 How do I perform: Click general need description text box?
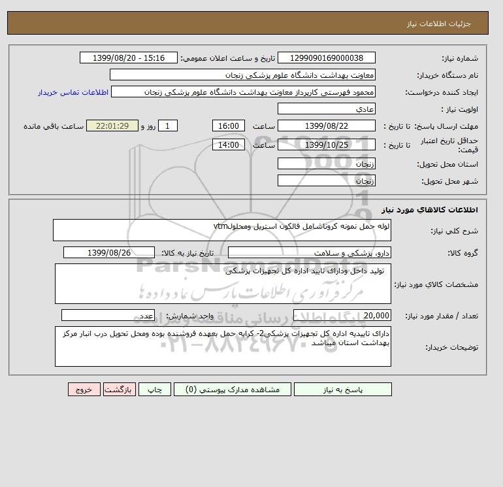222,230
